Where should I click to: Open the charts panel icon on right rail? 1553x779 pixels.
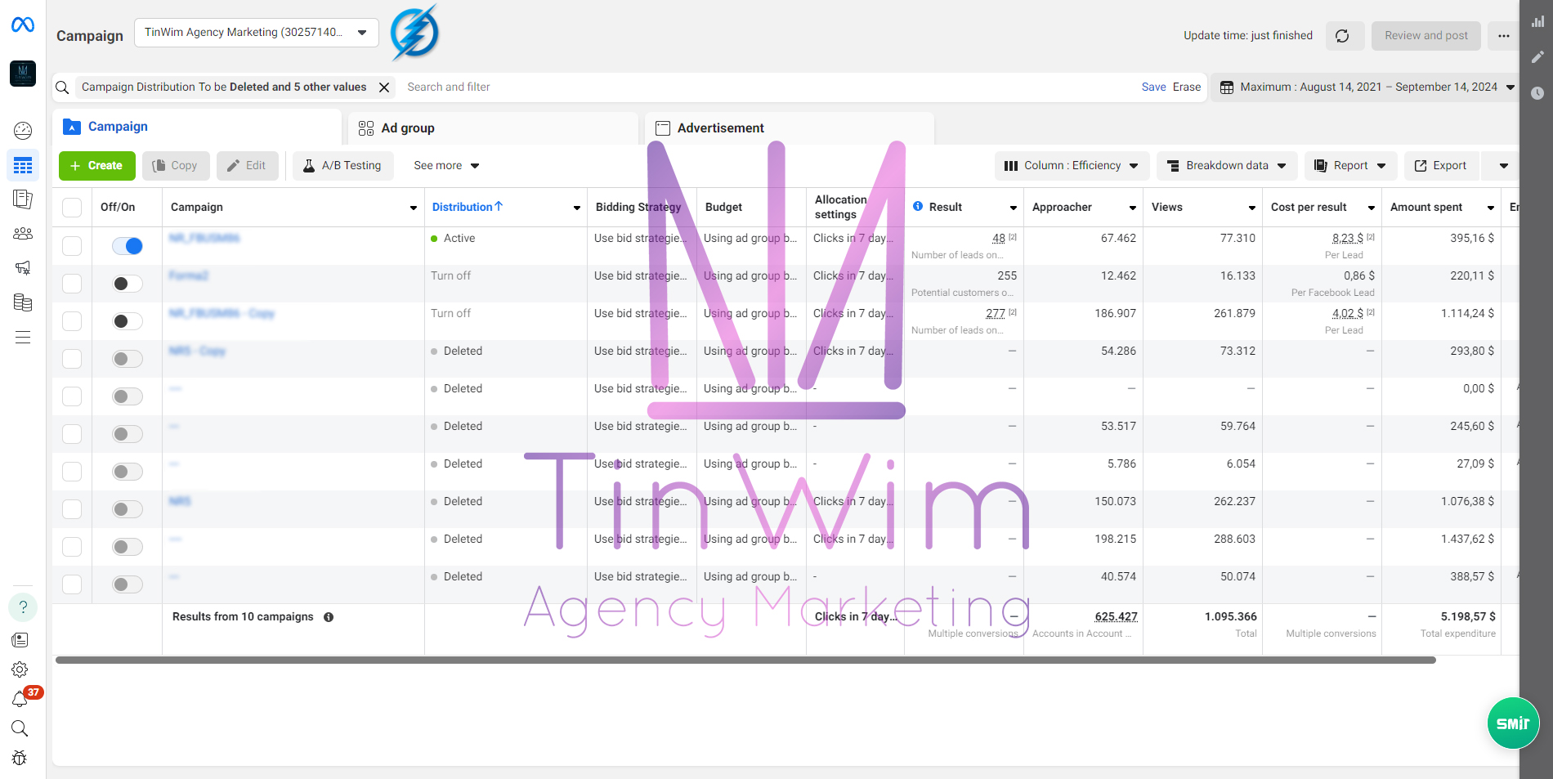[1537, 22]
